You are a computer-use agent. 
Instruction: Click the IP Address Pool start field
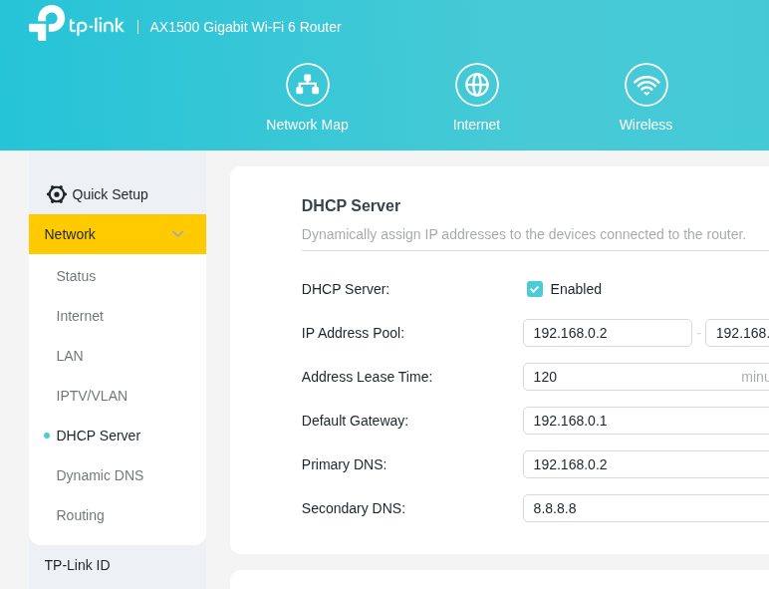pyautogui.click(x=607, y=333)
